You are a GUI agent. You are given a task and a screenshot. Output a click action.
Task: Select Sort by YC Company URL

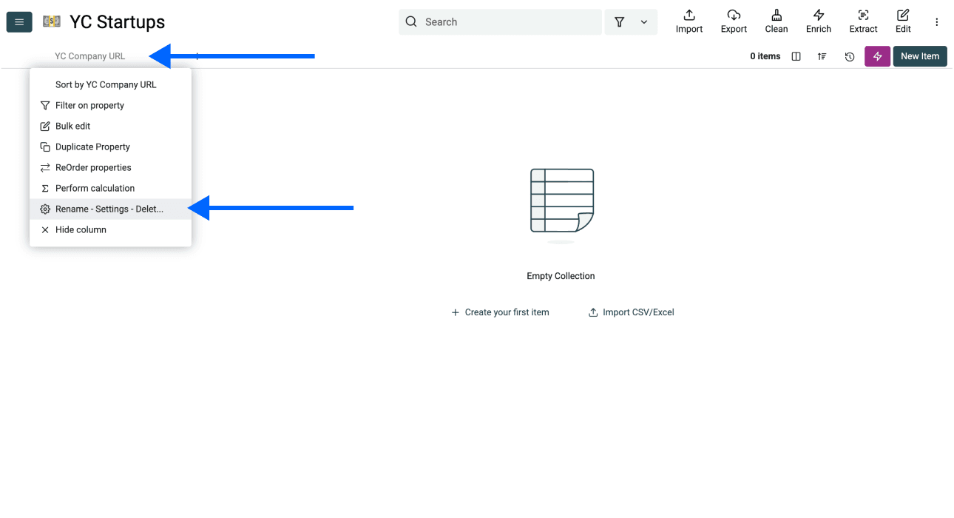[106, 84]
